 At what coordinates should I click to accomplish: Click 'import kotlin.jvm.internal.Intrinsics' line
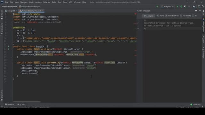(x=36, y=19)
